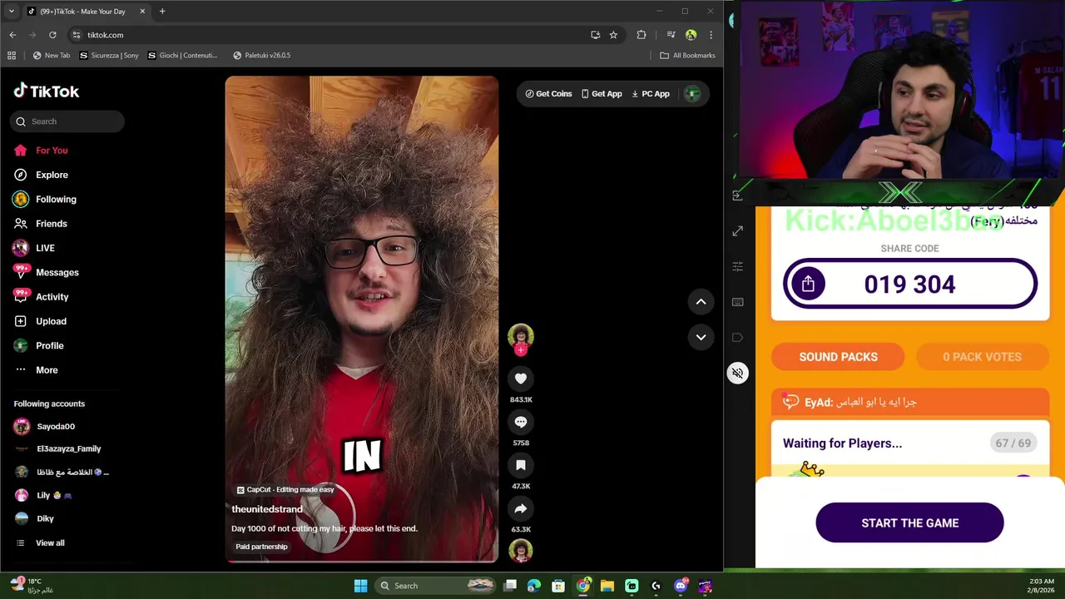Open the Following feed
Screen dimensions: 1065x599
[x=45, y=199]
